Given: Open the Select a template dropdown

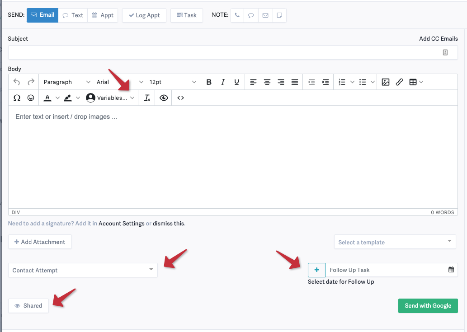Looking at the screenshot, I should click(x=394, y=242).
